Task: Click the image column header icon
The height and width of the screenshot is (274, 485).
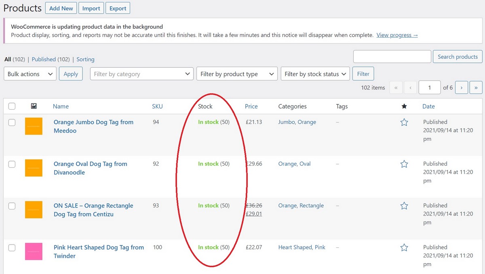Action: click(x=34, y=106)
